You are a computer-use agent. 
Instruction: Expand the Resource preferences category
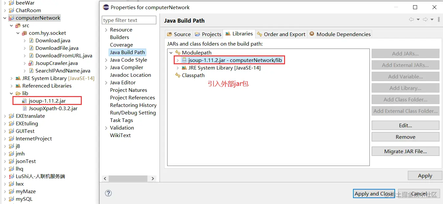click(x=106, y=30)
